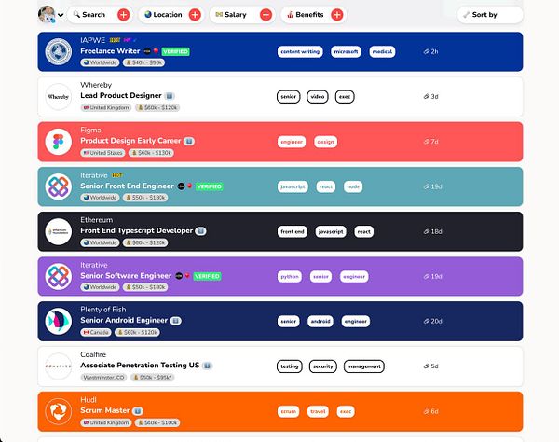
Task: Click the Figma company logo
Action: coord(59,142)
